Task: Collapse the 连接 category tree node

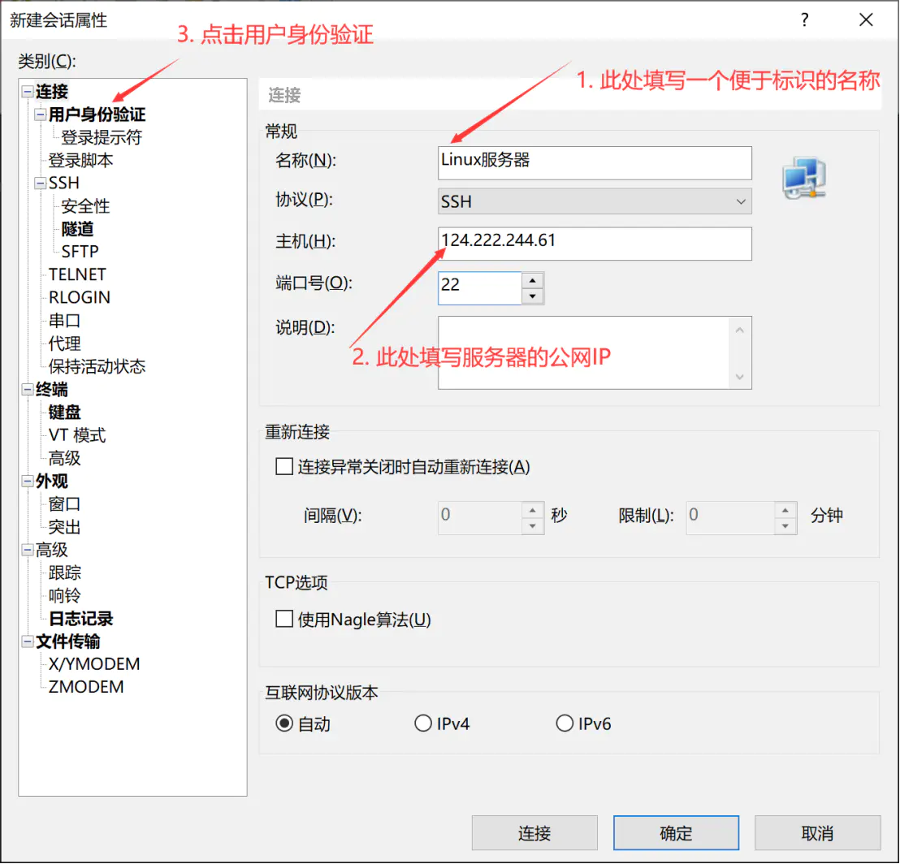Action: (28, 92)
